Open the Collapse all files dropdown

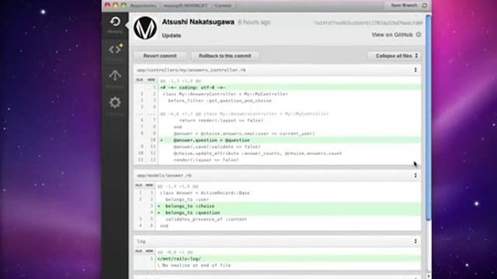394,56
